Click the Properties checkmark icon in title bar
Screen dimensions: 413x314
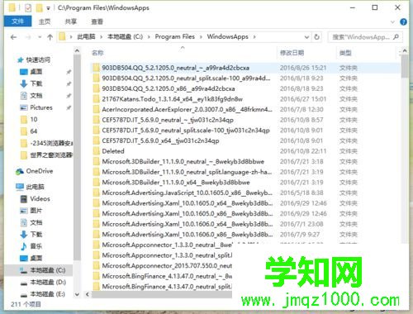[28, 8]
